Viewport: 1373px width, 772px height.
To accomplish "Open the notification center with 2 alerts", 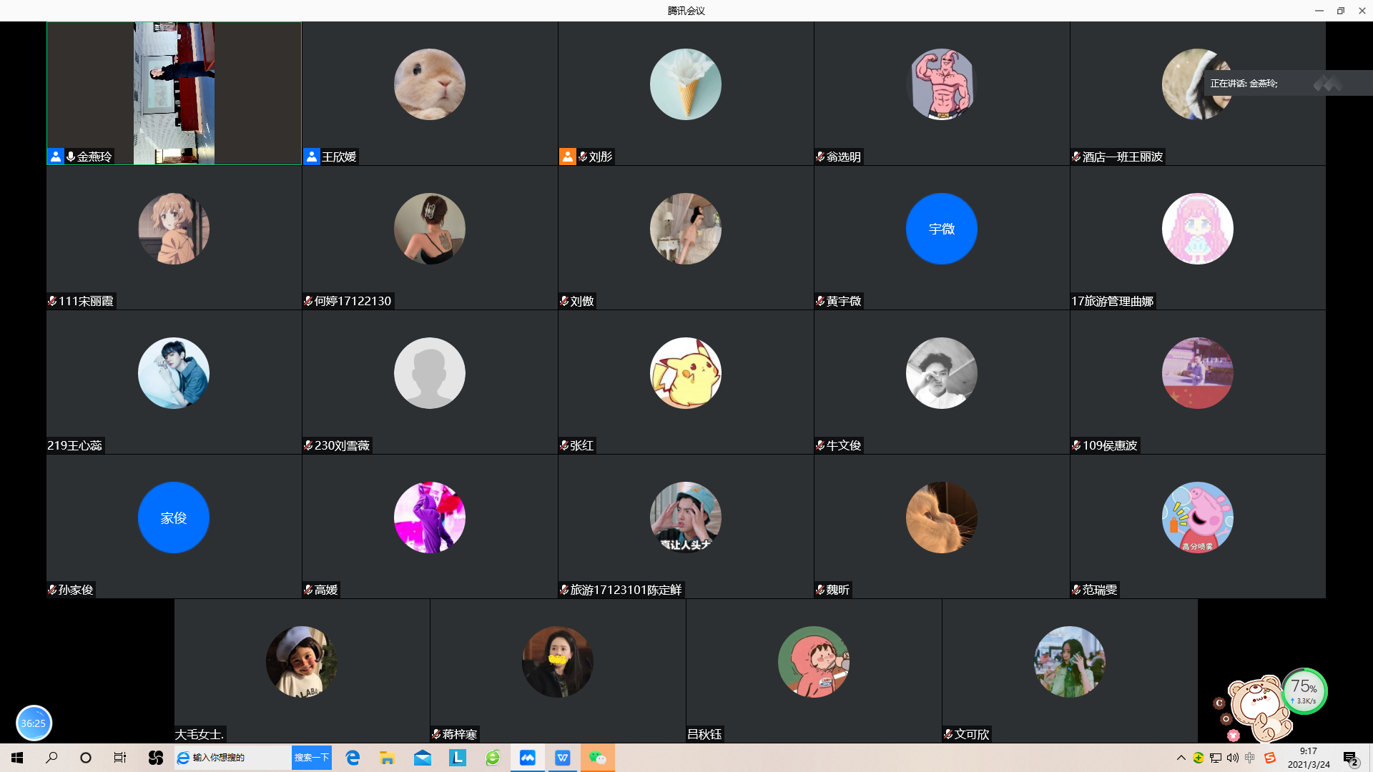I will [1351, 758].
